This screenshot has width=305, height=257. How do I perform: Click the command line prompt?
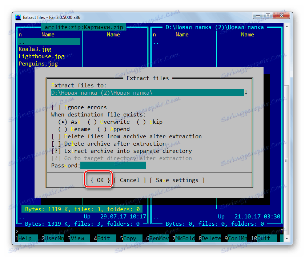pos(17,231)
